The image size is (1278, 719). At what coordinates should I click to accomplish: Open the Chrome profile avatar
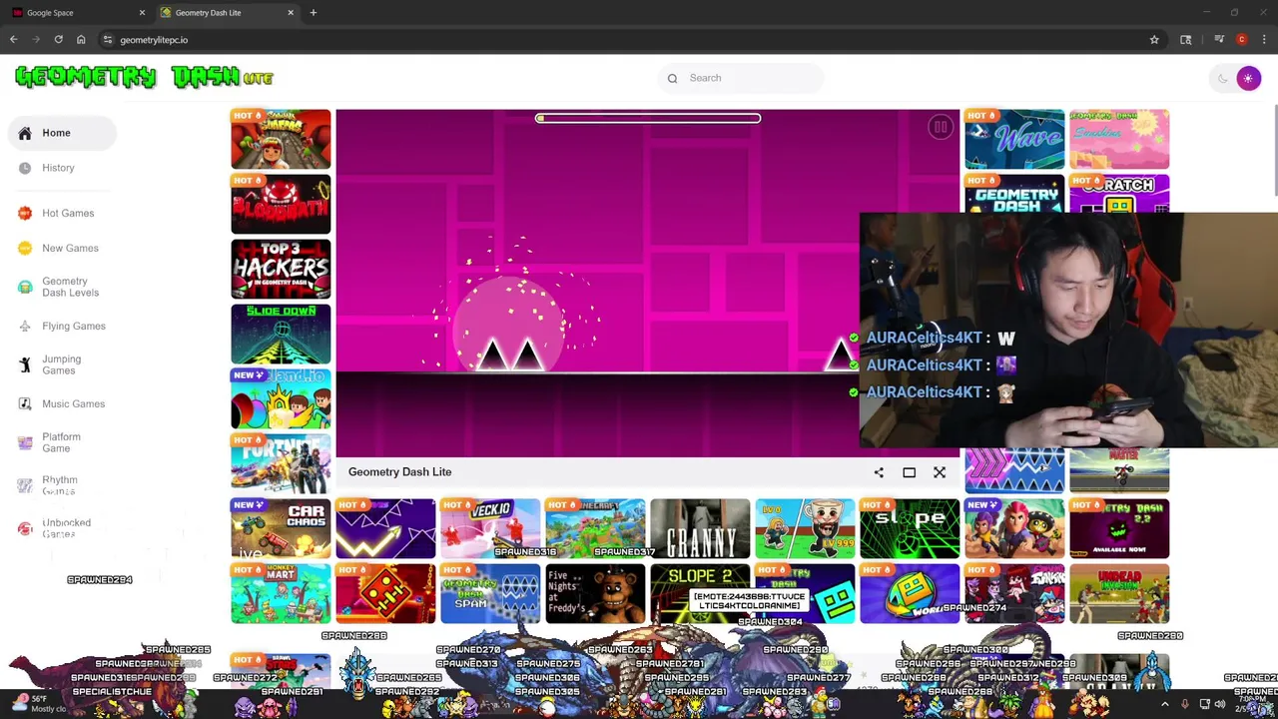pos(1242,40)
